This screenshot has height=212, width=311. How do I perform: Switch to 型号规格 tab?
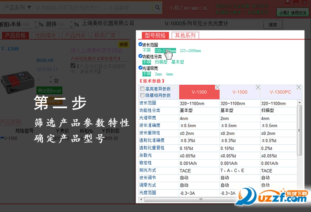tap(155, 35)
